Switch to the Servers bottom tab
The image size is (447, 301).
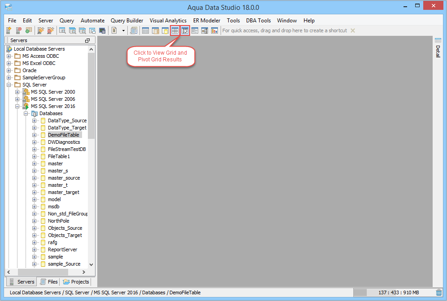pos(22,282)
